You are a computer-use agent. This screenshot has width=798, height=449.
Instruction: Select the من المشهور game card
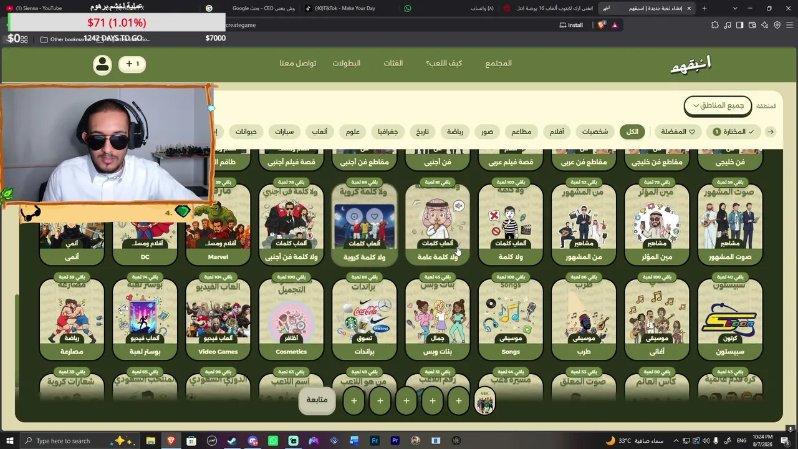click(584, 224)
